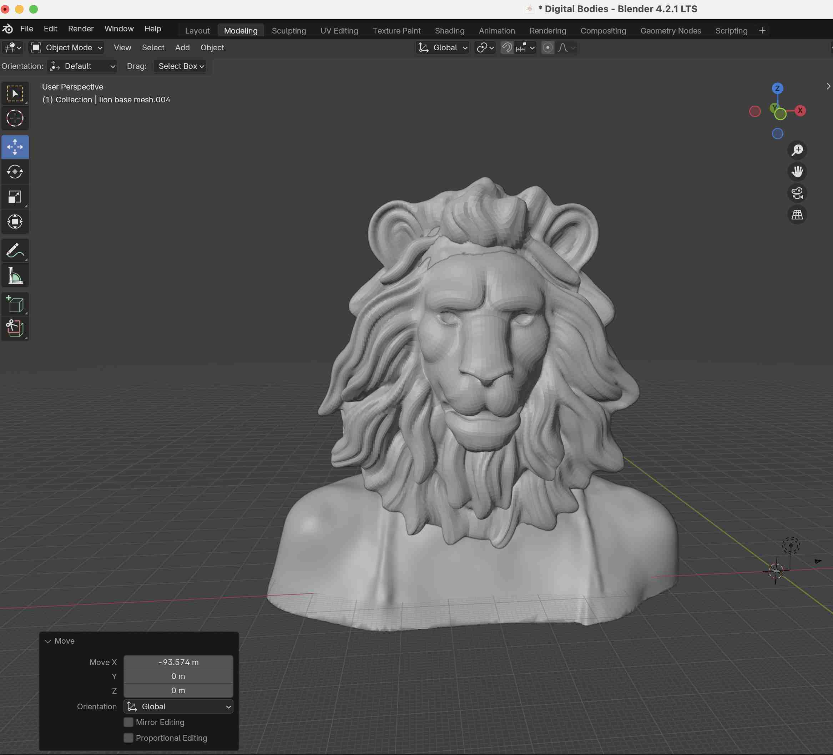Toggle proportional editing in header

[547, 47]
